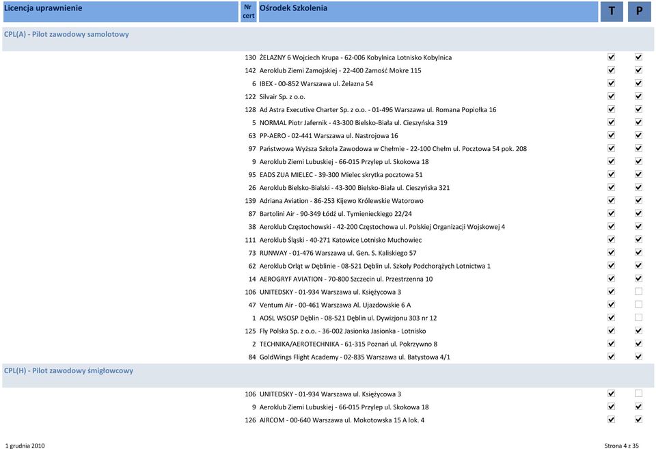Toggle T checkbox for NORMAL Piotr Jafernik
Screen dimensions: 656x449
point(611,122)
